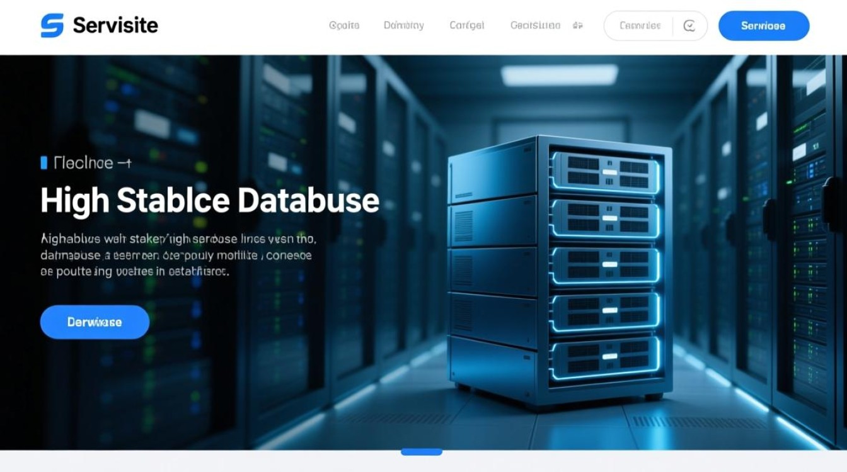Select the 'Dambiny' navigation menu item

click(x=403, y=26)
